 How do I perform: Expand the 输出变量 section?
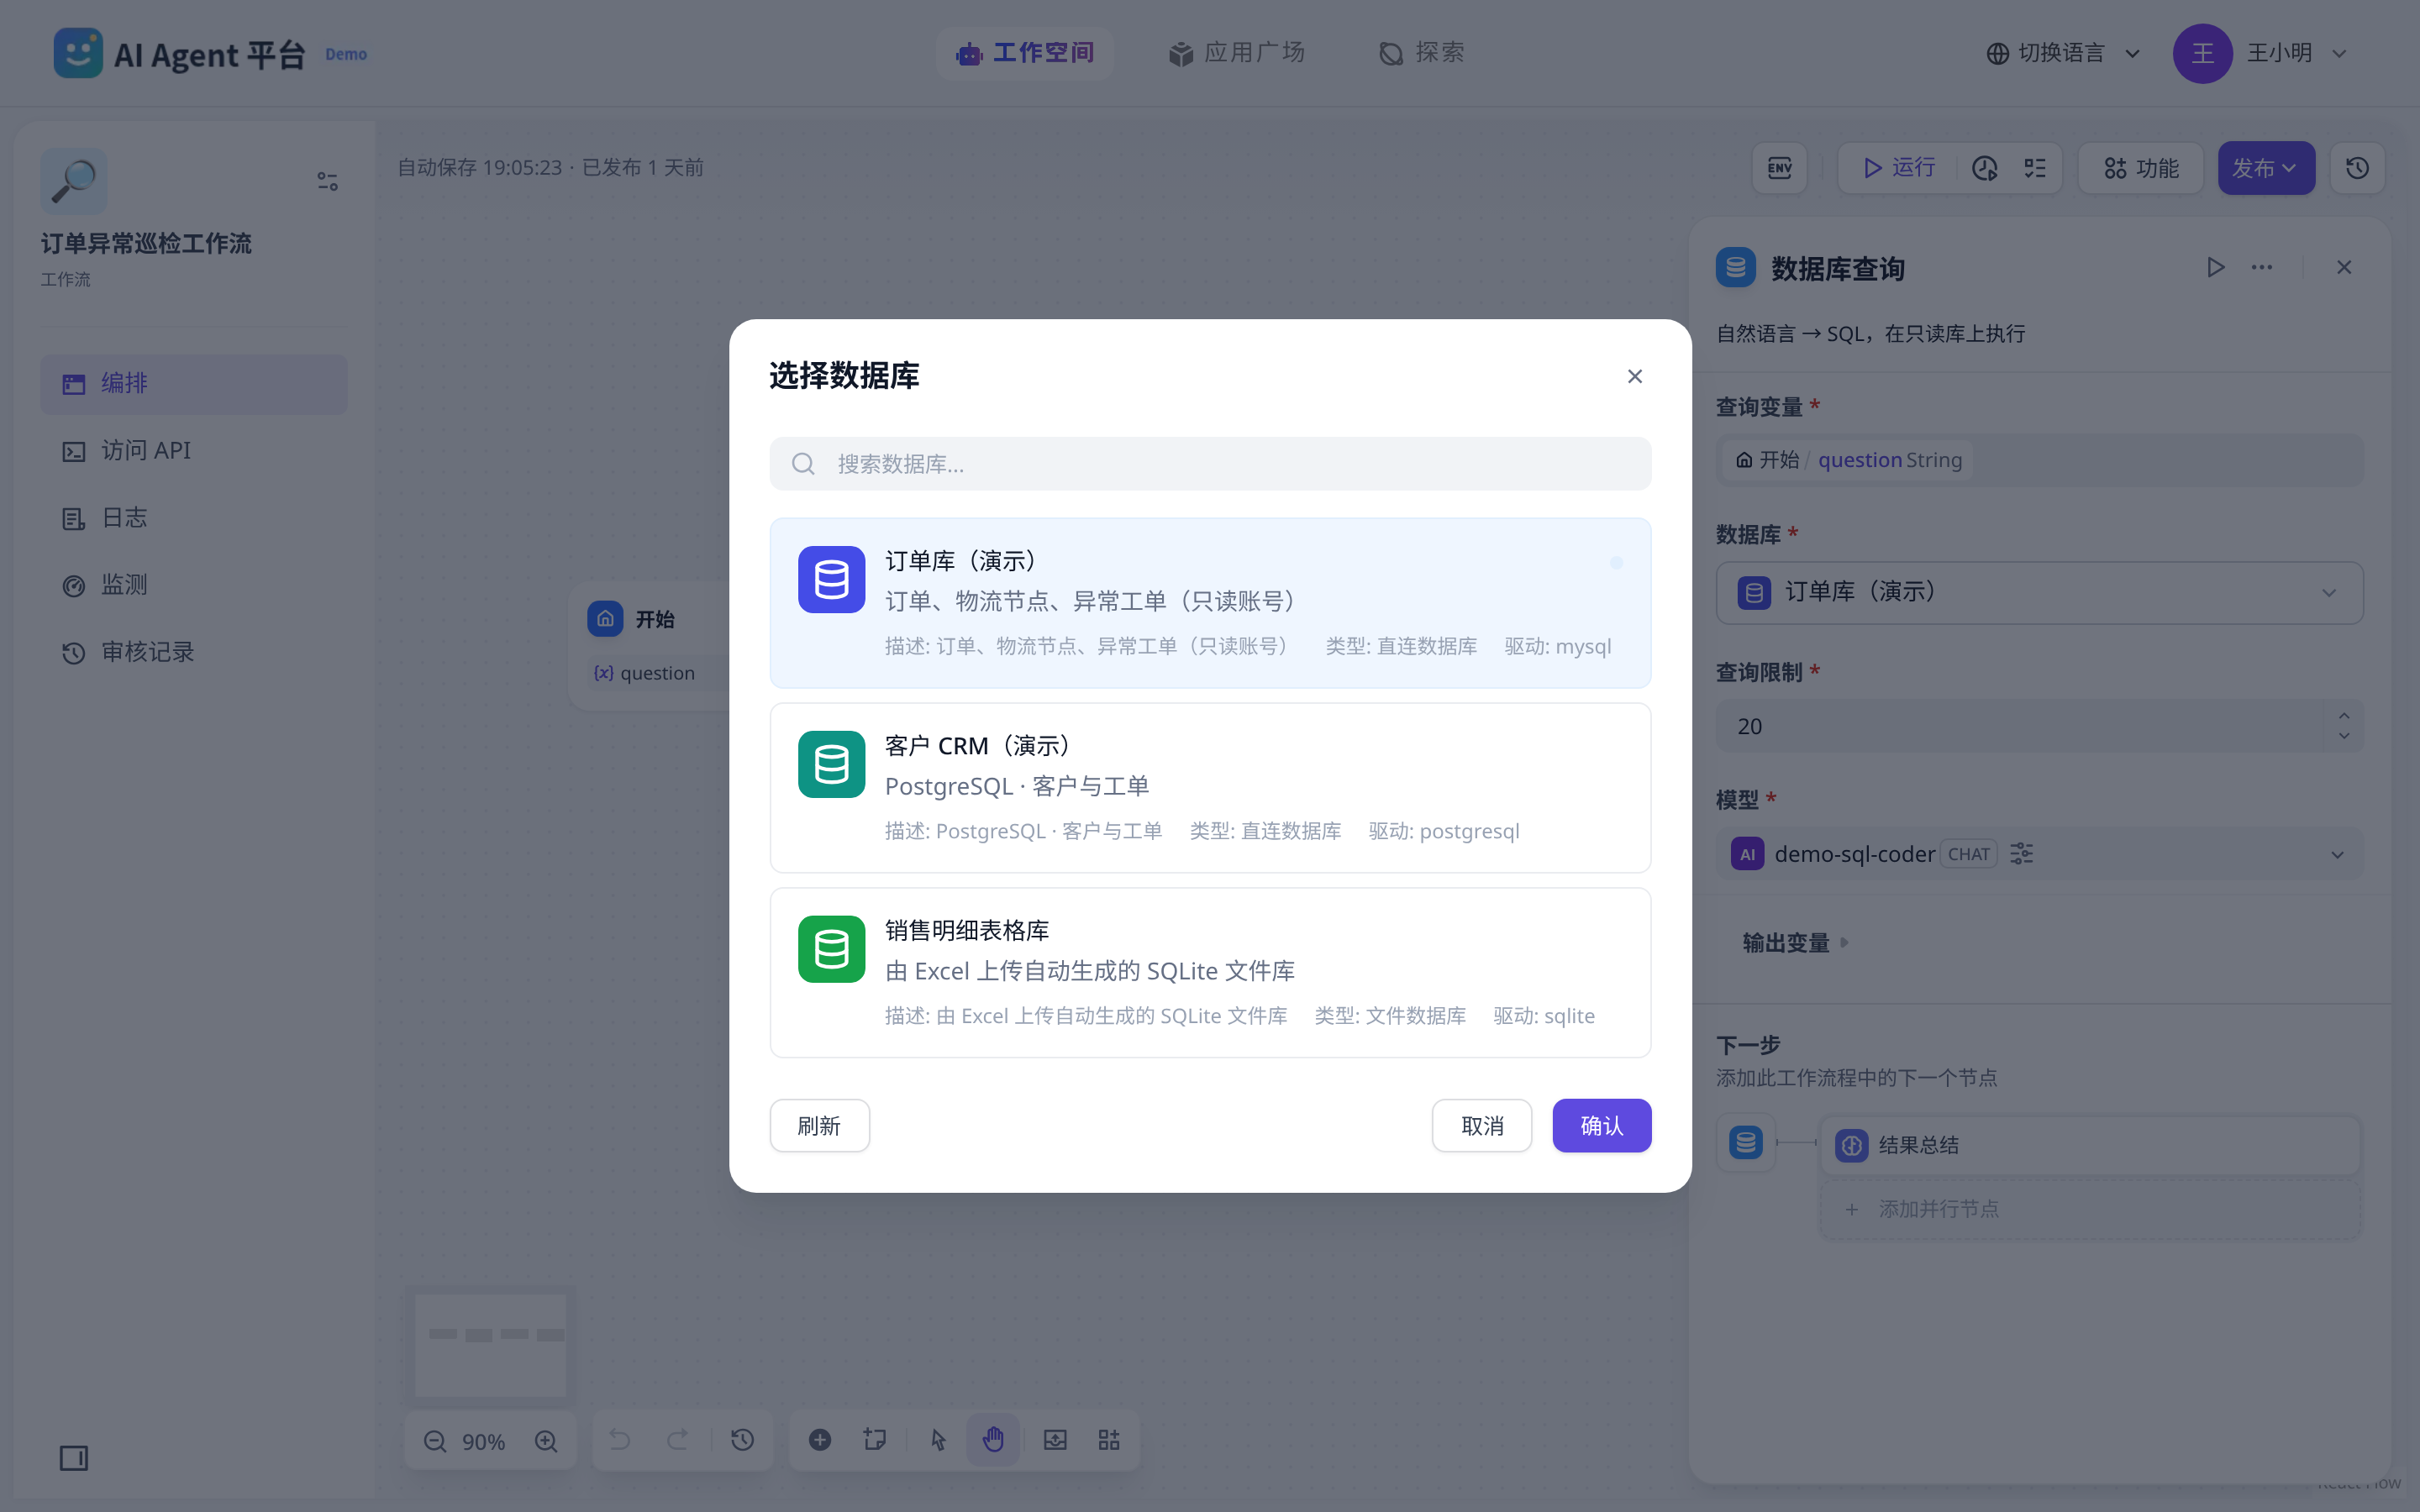pos(1796,943)
